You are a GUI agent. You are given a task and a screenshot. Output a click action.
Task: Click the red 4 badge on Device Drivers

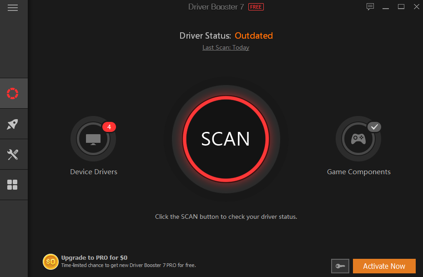(x=109, y=126)
